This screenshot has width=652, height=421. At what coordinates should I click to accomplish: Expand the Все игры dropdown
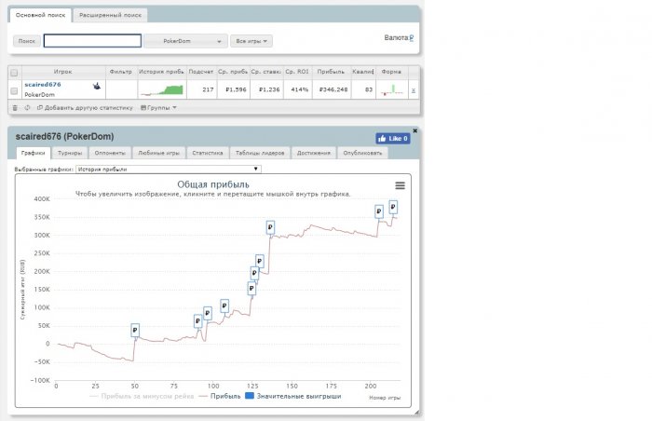coord(251,41)
